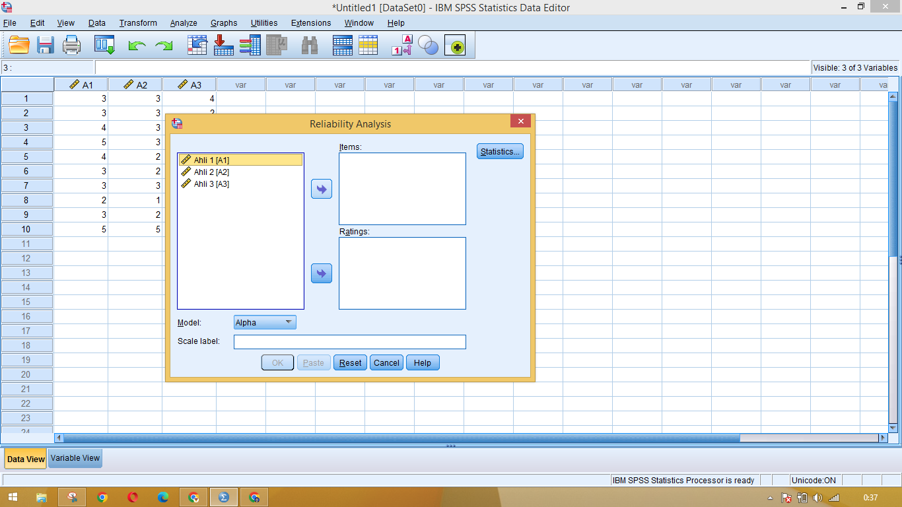Image resolution: width=902 pixels, height=507 pixels.
Task: Click the Find binoculars icon
Action: click(310, 45)
